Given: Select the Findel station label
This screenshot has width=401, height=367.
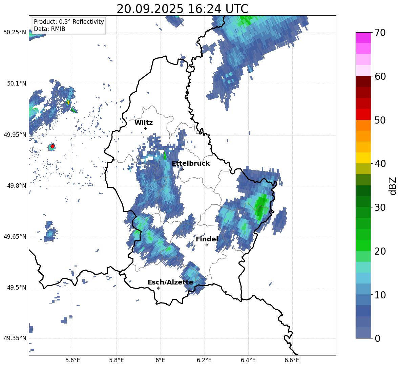Looking at the screenshot, I should [x=207, y=239].
